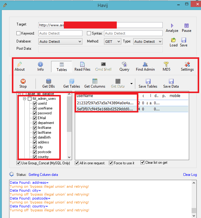Start Analyze on the target
The width and height of the screenshot is (201, 218).
[172, 28]
